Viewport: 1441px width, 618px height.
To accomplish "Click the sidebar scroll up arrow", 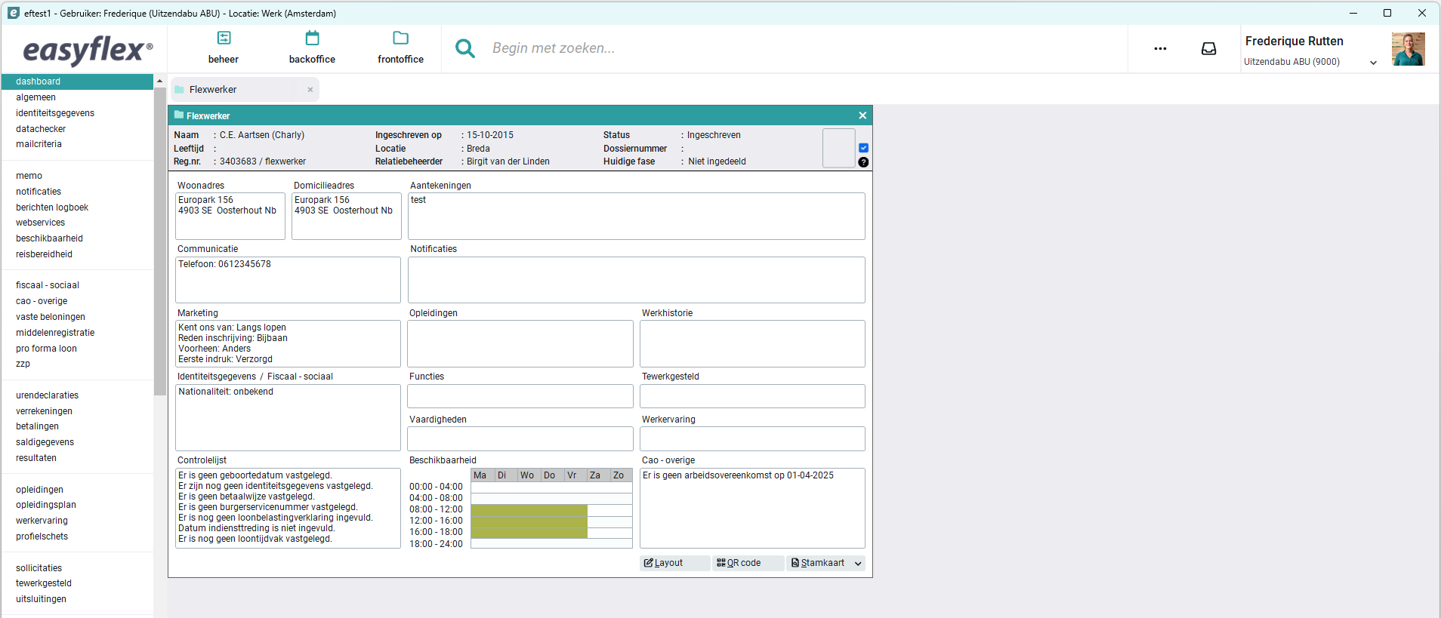I will [x=159, y=81].
